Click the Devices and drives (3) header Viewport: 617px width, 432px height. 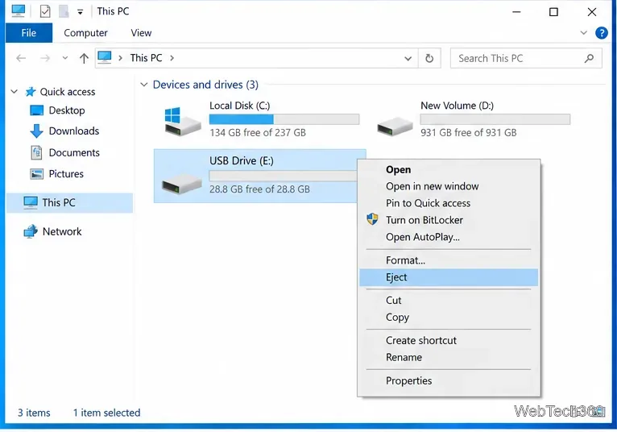(205, 85)
